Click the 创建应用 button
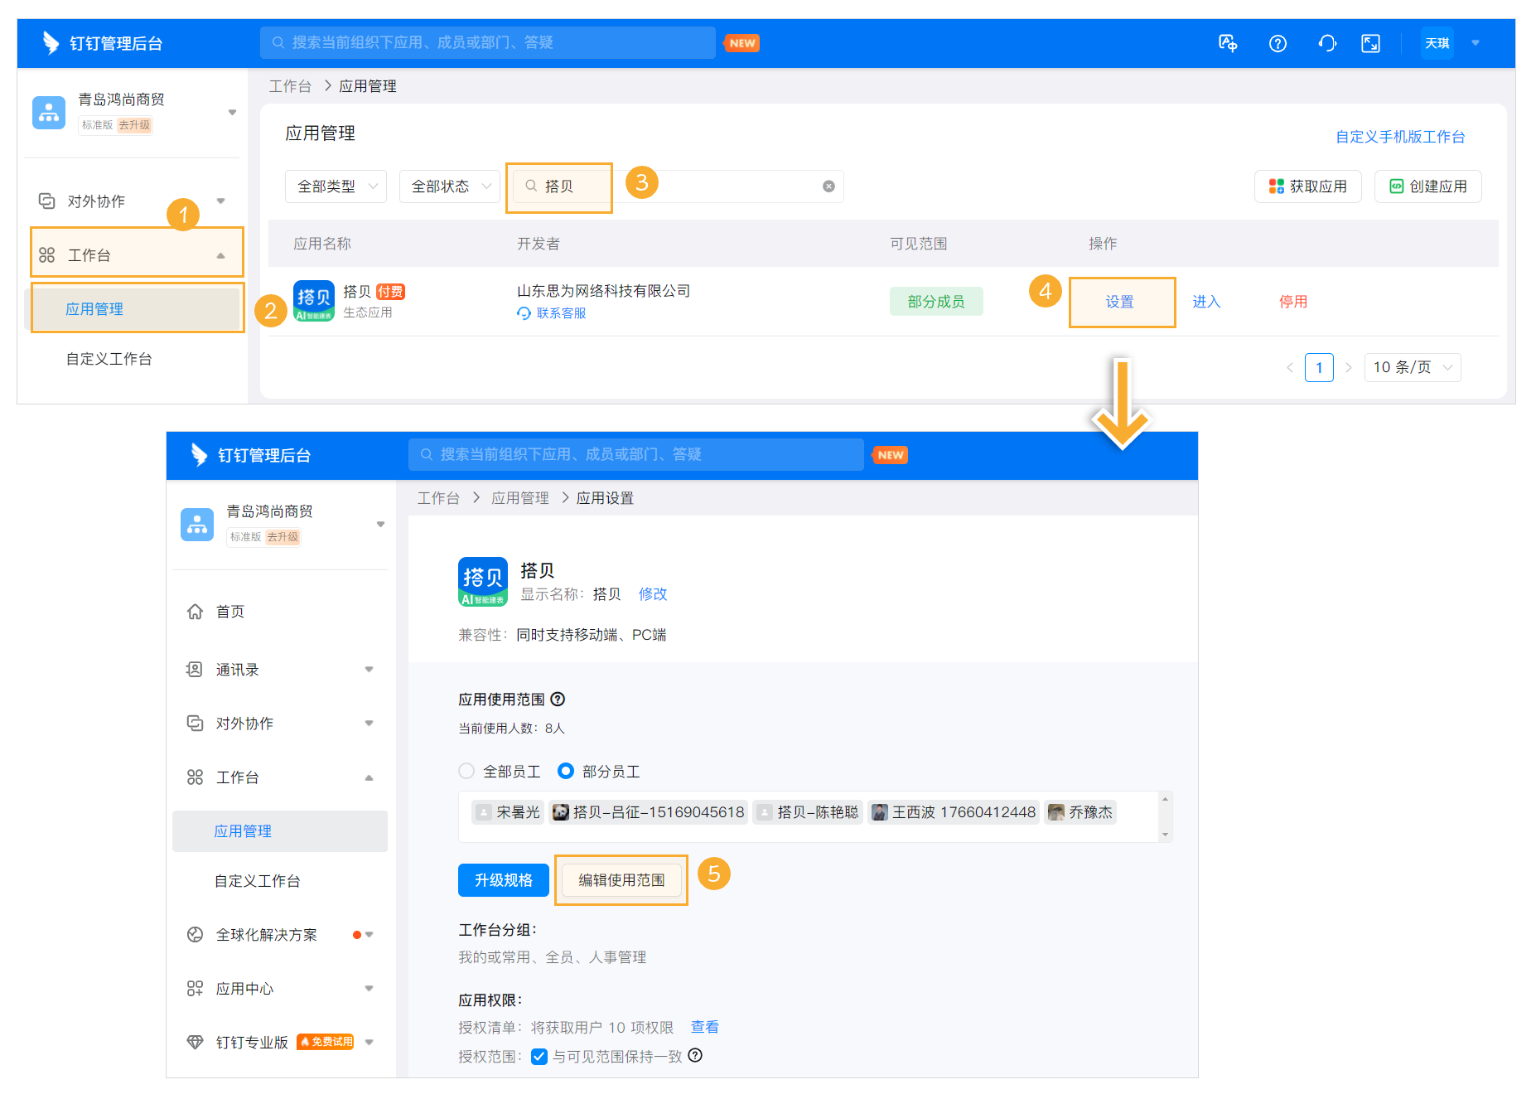The height and width of the screenshot is (1099, 1536). [1427, 186]
